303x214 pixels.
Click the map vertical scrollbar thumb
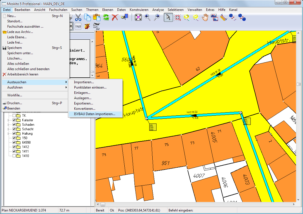298,84
